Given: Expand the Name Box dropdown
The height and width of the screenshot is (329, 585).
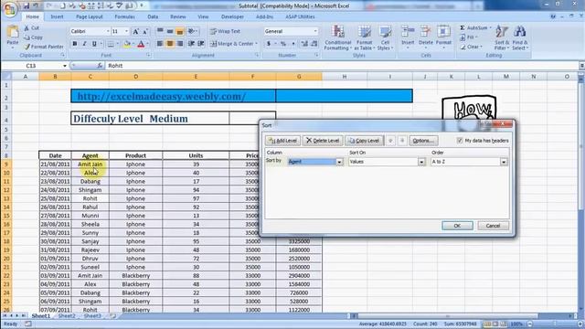Looking at the screenshot, I should (65, 66).
